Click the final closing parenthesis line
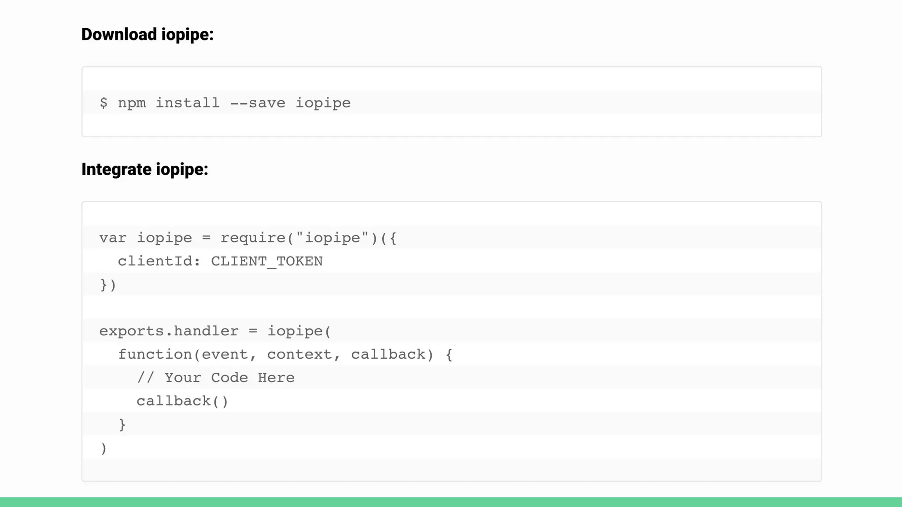The height and width of the screenshot is (507, 902). pyautogui.click(x=104, y=448)
